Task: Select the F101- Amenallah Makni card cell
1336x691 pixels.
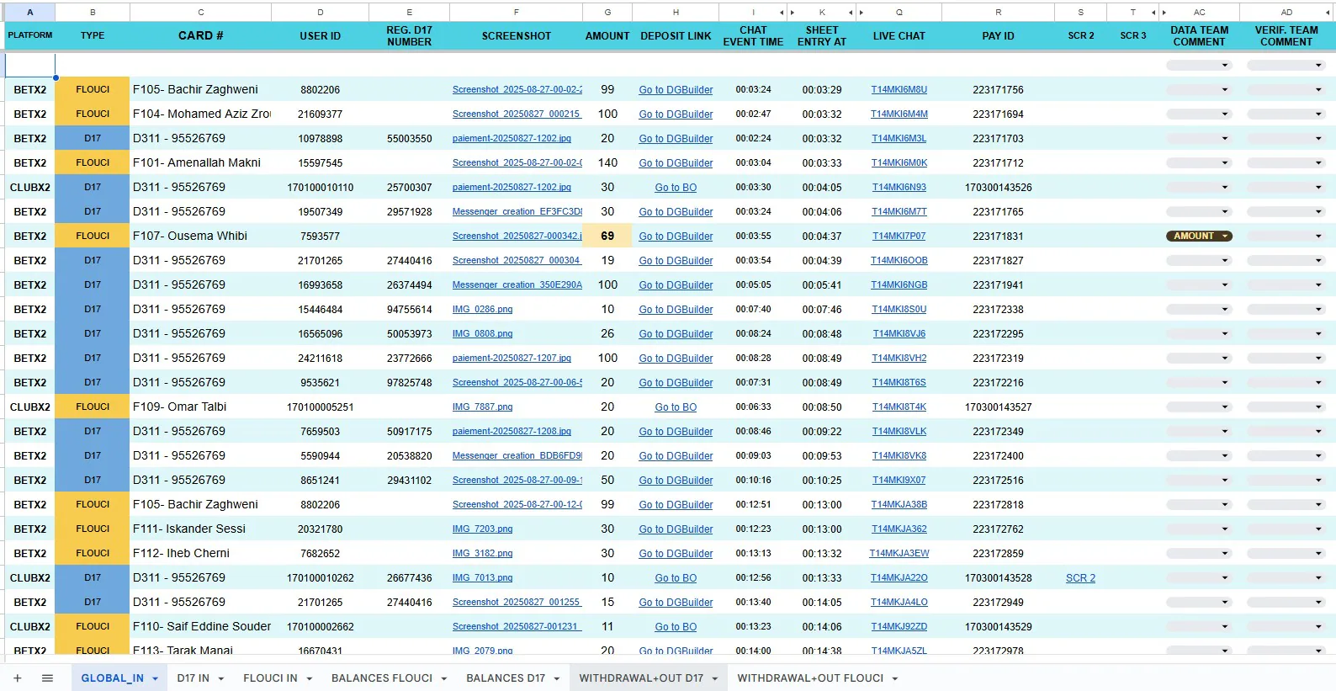Action: click(x=201, y=163)
